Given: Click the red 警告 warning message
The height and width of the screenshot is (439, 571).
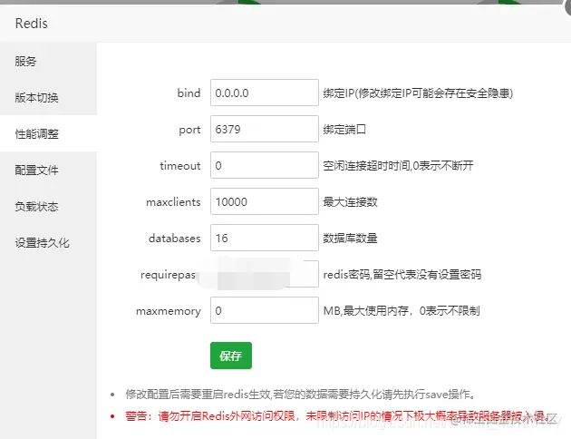Looking at the screenshot, I should coord(337,415).
